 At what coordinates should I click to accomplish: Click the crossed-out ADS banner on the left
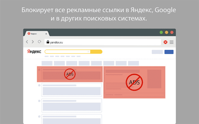pos(70,74)
